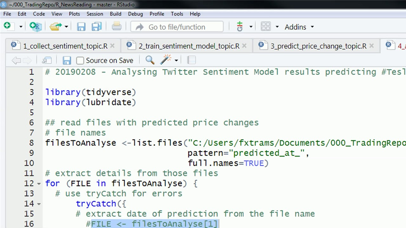Click the highlighted FILE <- filesToAnalyse[1] text
The width and height of the screenshot is (406, 228).
[154, 224]
